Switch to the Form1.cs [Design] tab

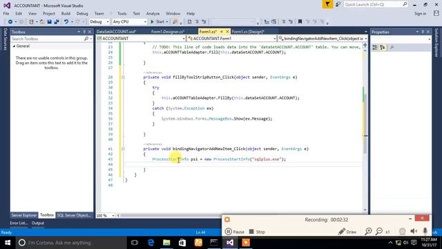tap(248, 32)
